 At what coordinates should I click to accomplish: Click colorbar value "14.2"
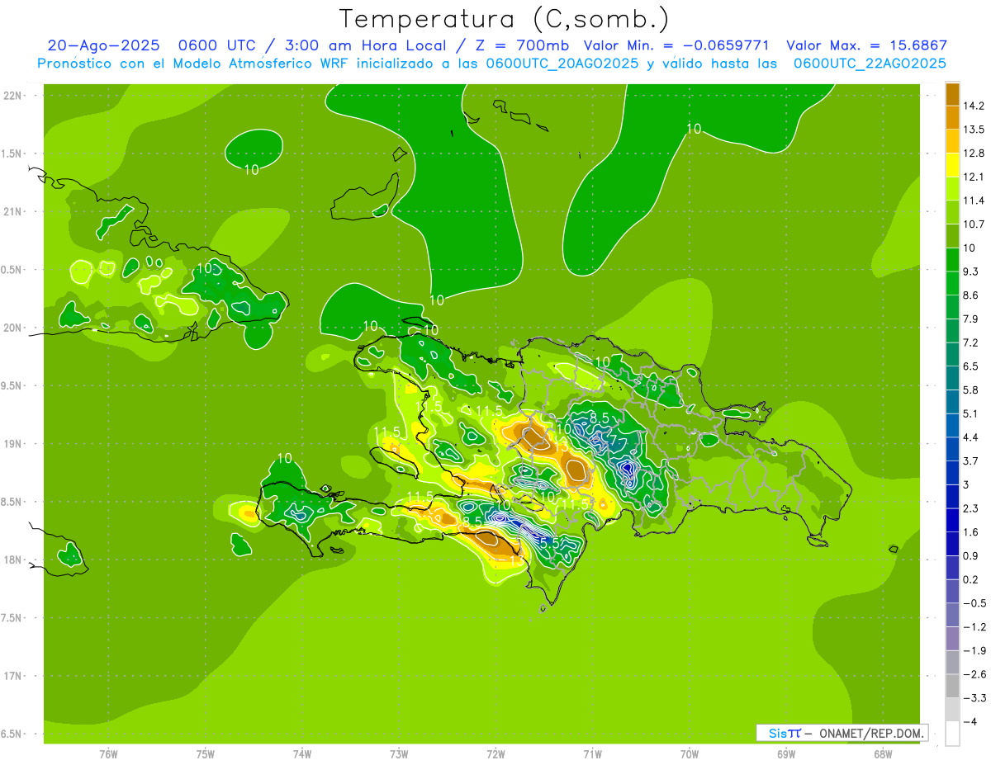pos(974,106)
